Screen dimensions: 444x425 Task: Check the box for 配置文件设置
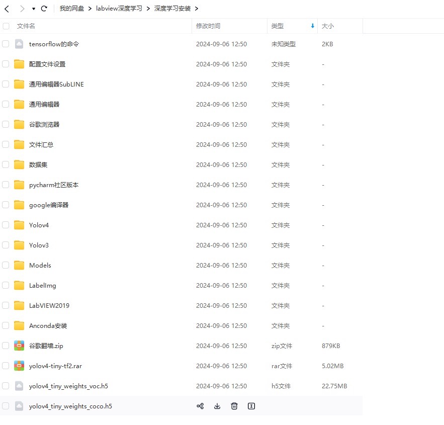6,64
